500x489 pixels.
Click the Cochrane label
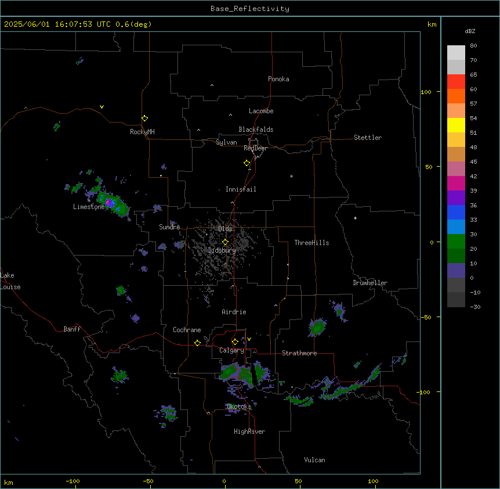[187, 330]
